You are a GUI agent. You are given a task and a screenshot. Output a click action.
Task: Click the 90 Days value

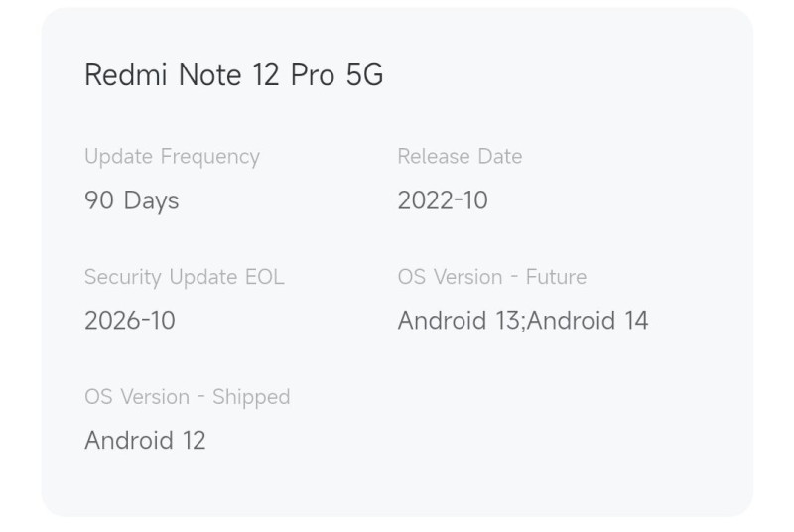(x=131, y=200)
